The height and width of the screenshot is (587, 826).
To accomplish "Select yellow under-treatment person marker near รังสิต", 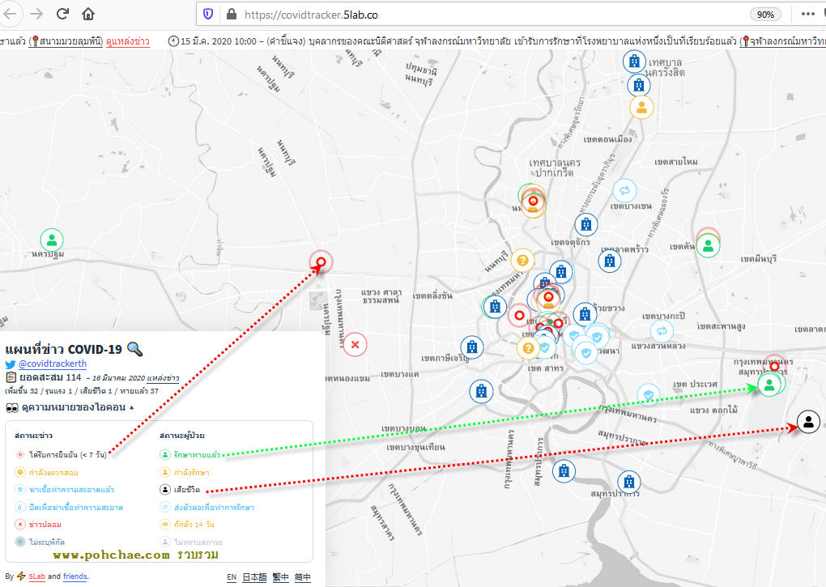I will [x=641, y=108].
